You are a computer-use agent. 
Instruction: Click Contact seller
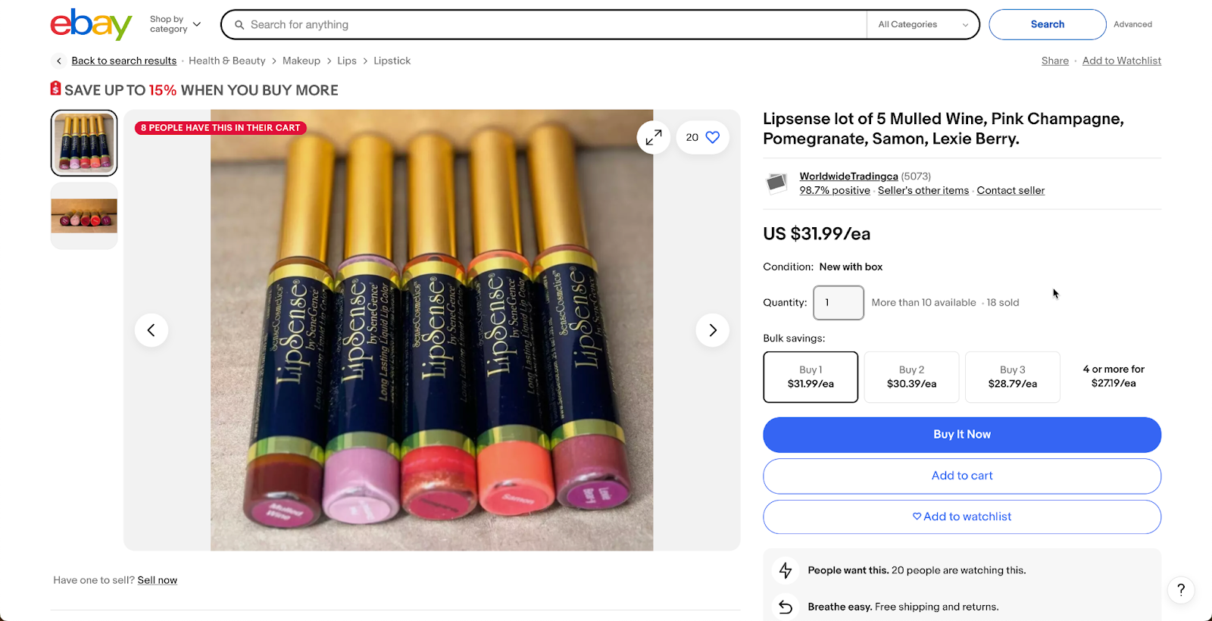click(1011, 191)
